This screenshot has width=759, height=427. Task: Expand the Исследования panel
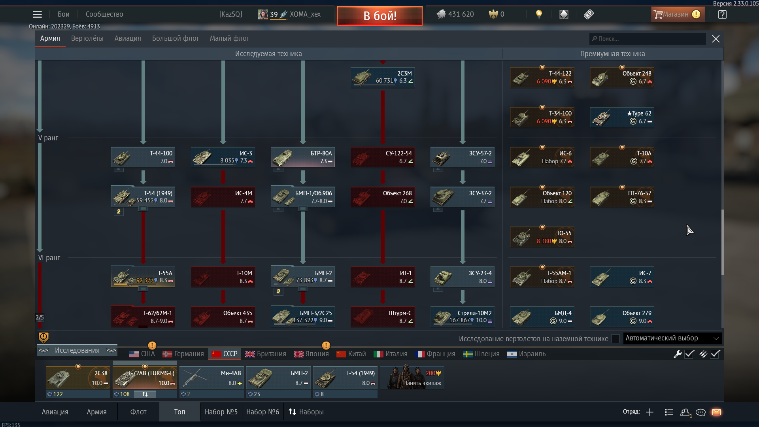click(77, 350)
